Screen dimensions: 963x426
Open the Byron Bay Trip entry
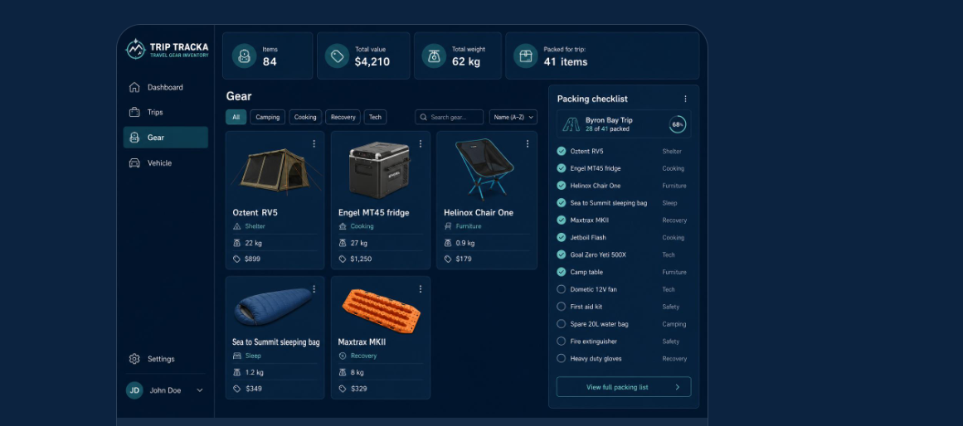[624, 124]
